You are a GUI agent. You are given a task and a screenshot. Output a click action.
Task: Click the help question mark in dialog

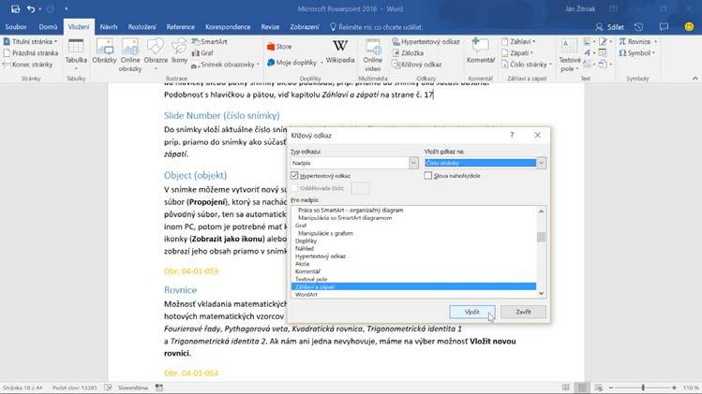coord(512,135)
